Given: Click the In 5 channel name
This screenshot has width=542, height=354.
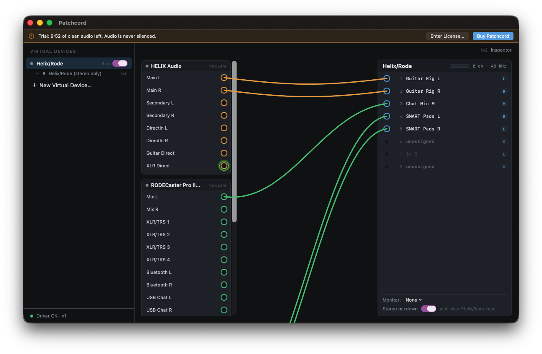Looking at the screenshot, I should [x=412, y=154].
